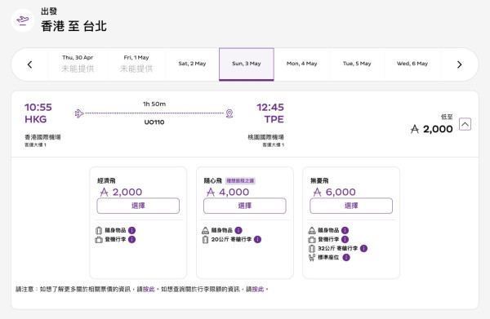
Task: Open info for 登機行李 in 經濟飛 card
Action: tap(131, 239)
